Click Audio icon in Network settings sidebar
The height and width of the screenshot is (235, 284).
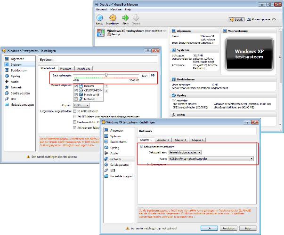click(106, 153)
